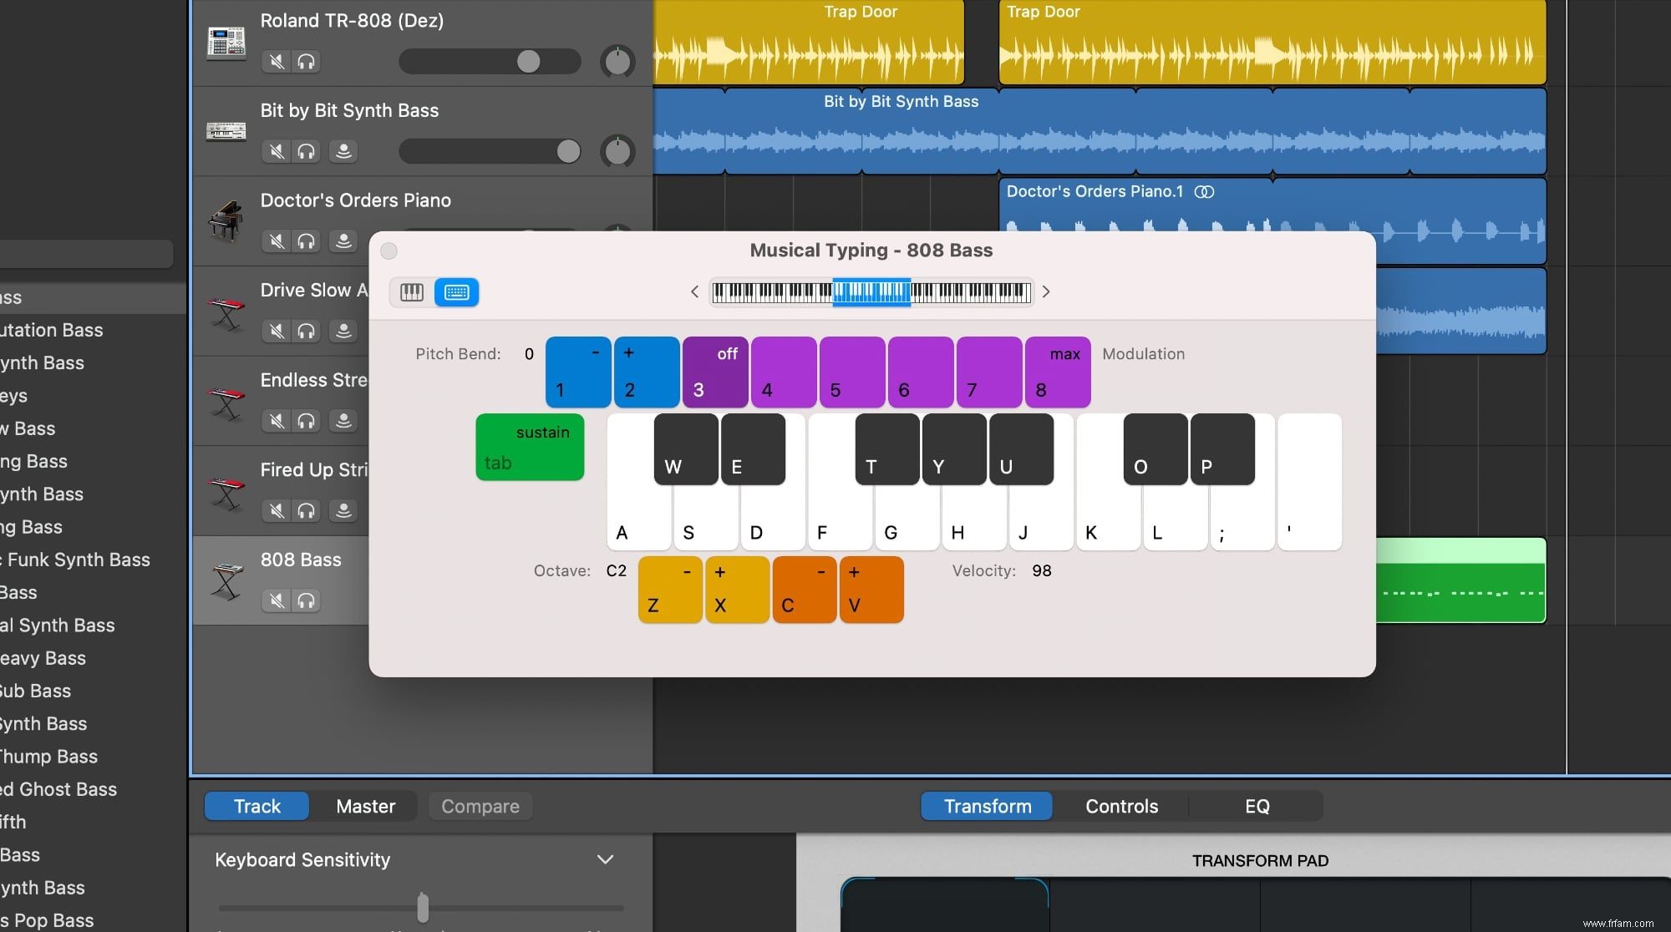
Task: Shift keyboard range right with the arrow
Action: pos(1046,291)
